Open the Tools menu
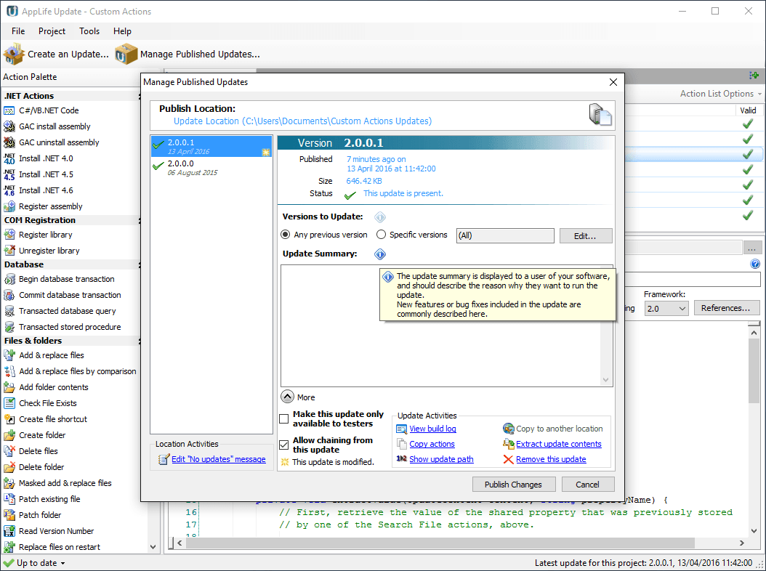The height and width of the screenshot is (571, 766). (x=89, y=31)
